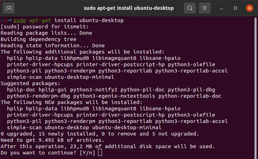
Task: Click the block cursor after [Y/n]
Action: pyautogui.click(x=100, y=153)
